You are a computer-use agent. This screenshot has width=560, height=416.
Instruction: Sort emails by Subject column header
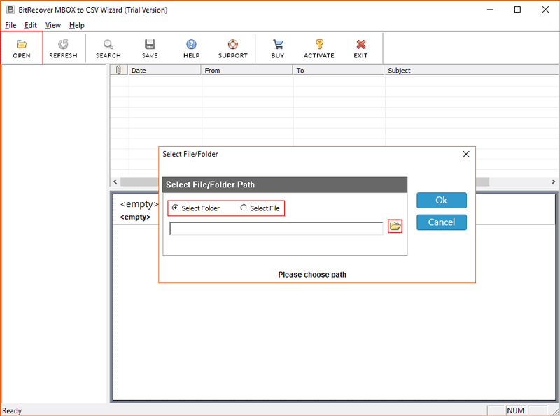tap(471, 70)
